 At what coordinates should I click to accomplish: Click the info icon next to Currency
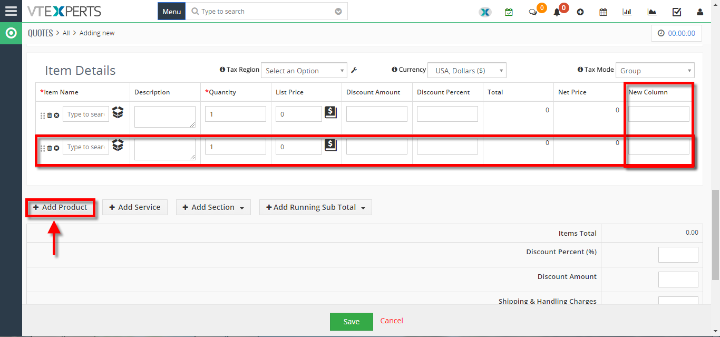click(x=394, y=70)
